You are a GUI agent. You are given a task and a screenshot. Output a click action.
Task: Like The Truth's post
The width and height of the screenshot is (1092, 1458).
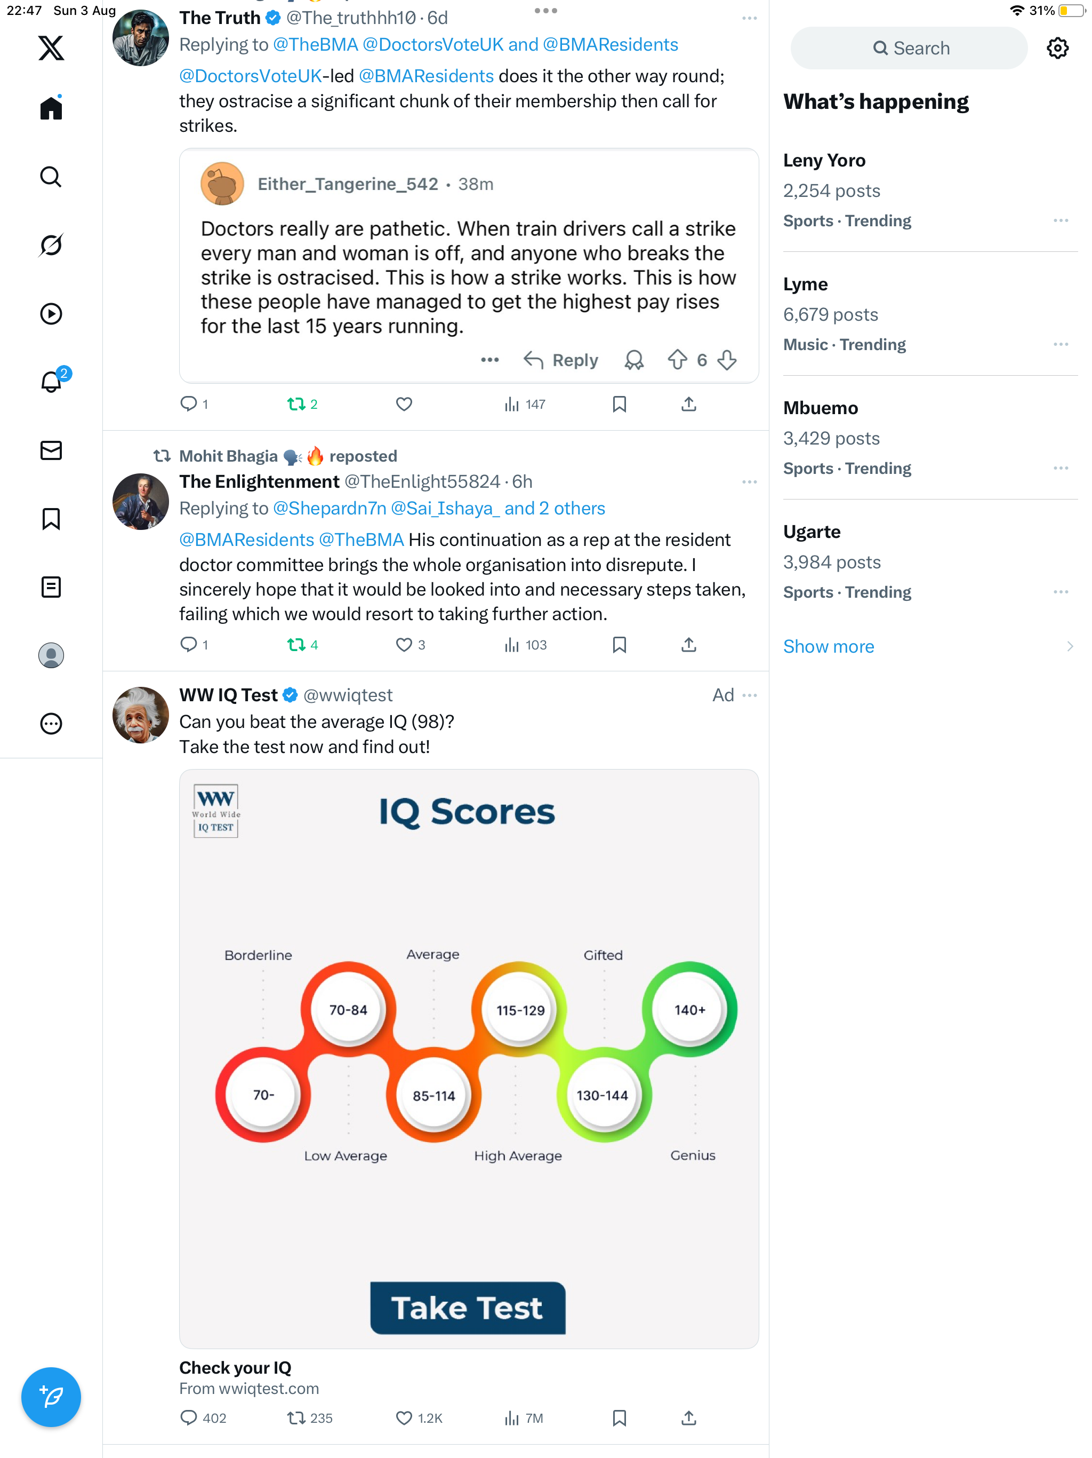tap(404, 404)
